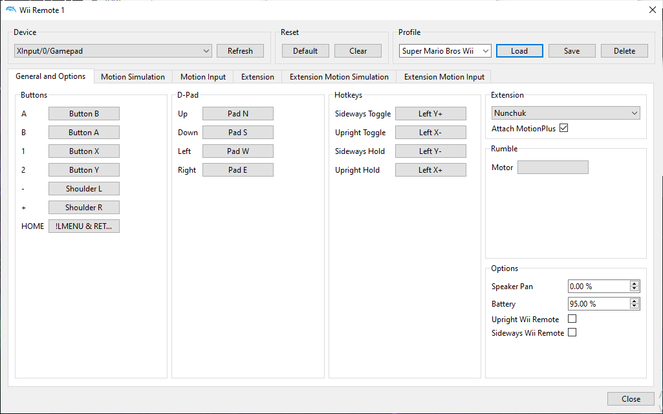Remap Upright Hold hotkey (Left X+)
Screen dimensions: 663x414
point(430,169)
